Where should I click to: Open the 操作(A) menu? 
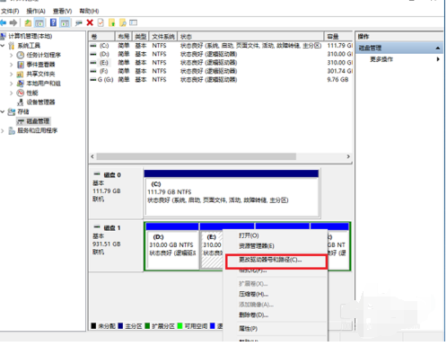(36, 11)
